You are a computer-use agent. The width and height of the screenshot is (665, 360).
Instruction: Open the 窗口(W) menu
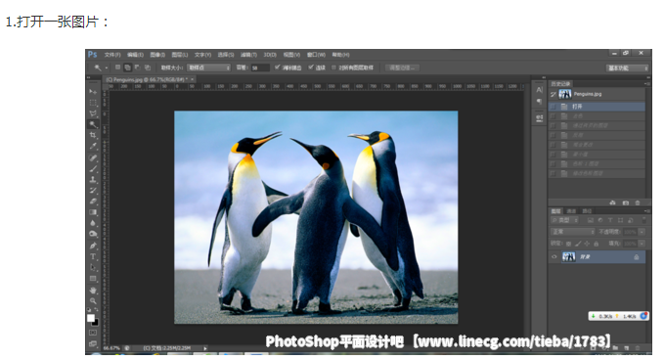[x=316, y=55]
